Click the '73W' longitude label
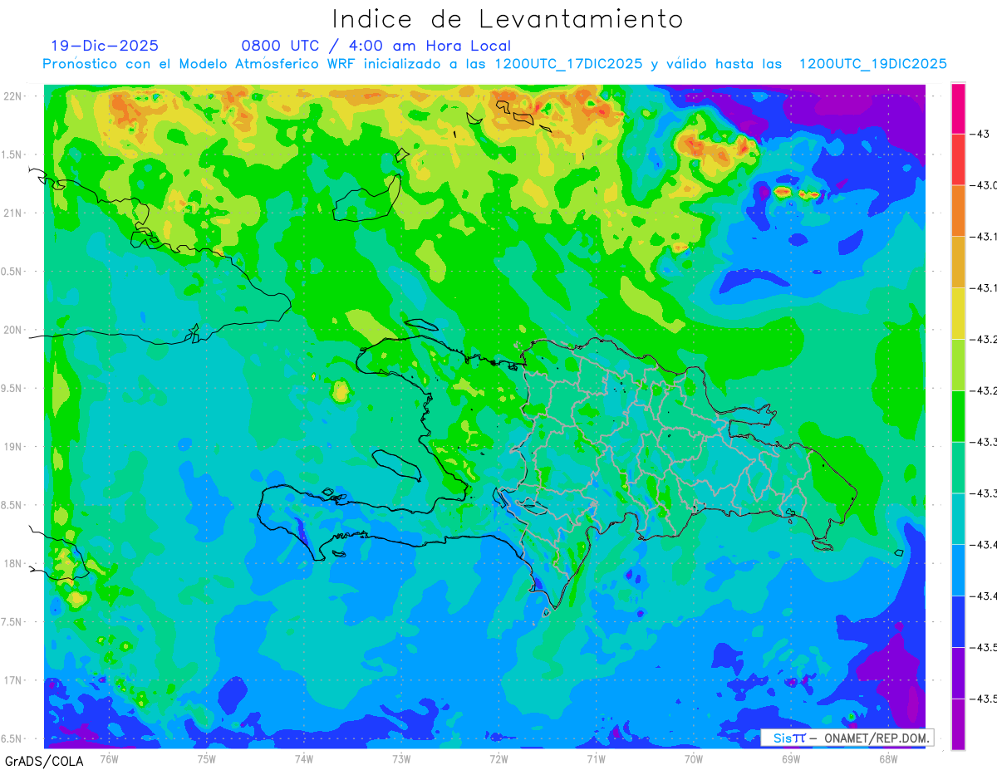This screenshot has height=770, width=997. pos(401,758)
